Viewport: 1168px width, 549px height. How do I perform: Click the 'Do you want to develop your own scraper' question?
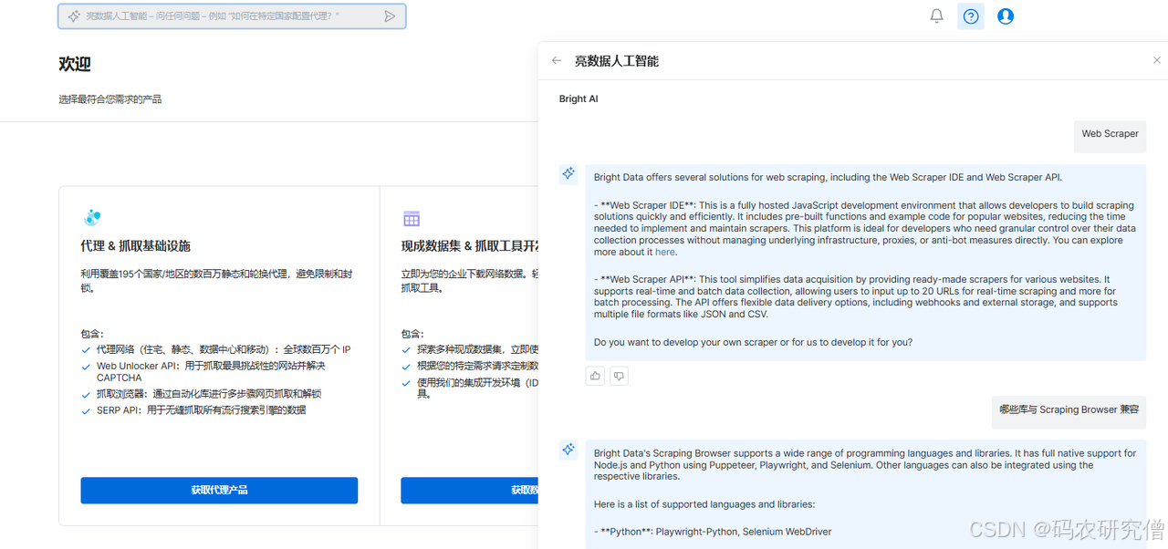(753, 343)
